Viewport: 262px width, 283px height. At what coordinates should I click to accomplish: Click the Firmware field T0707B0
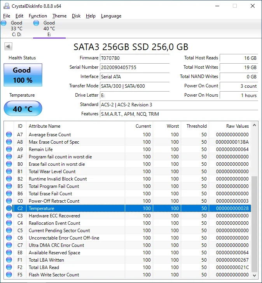134,58
